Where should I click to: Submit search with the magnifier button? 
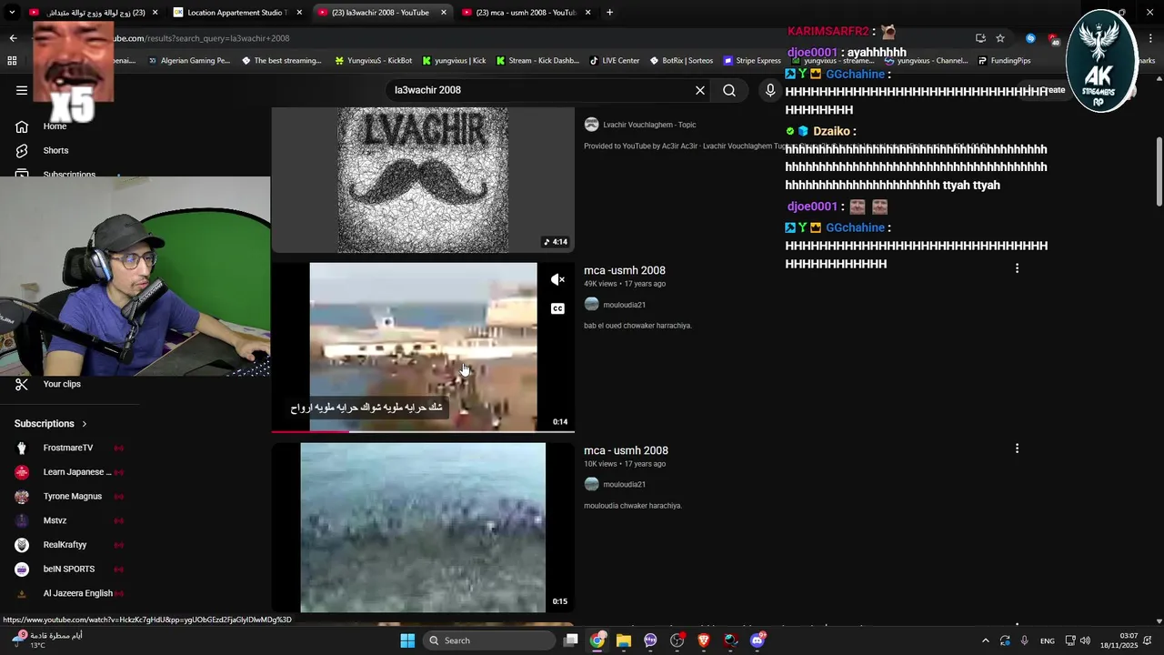click(x=729, y=90)
